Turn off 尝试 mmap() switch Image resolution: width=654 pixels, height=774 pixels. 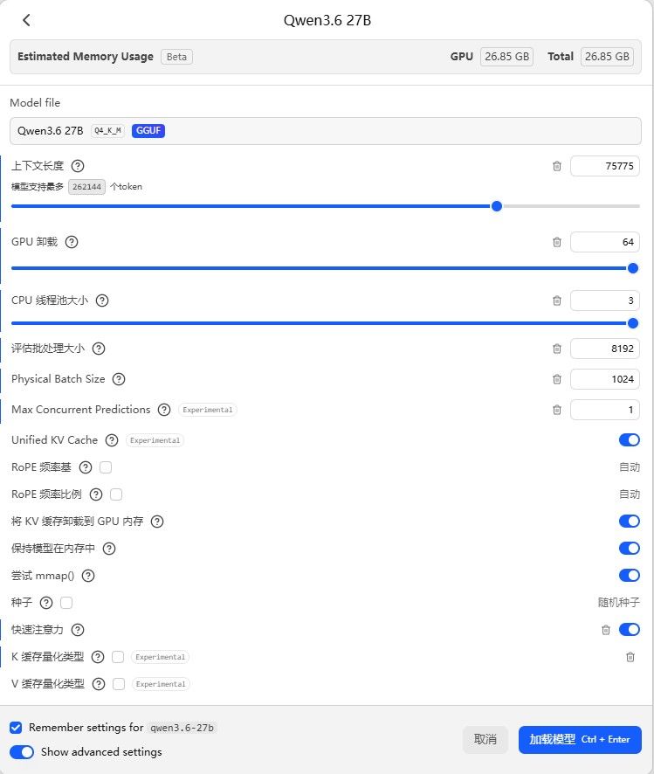click(630, 576)
